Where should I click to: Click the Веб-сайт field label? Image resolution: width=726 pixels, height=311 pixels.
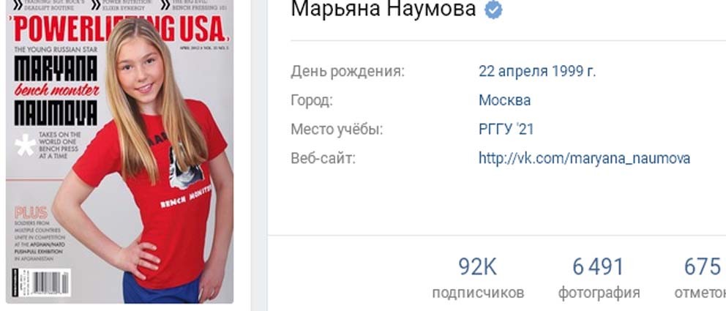click(x=323, y=158)
